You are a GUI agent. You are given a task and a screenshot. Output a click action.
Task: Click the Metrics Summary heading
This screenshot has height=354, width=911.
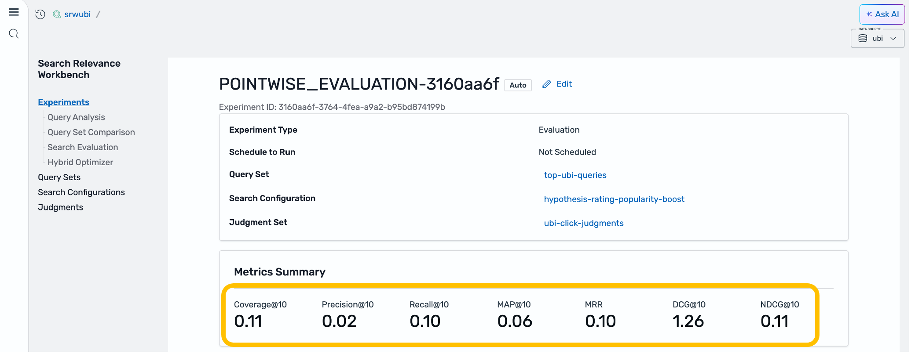pyautogui.click(x=280, y=272)
